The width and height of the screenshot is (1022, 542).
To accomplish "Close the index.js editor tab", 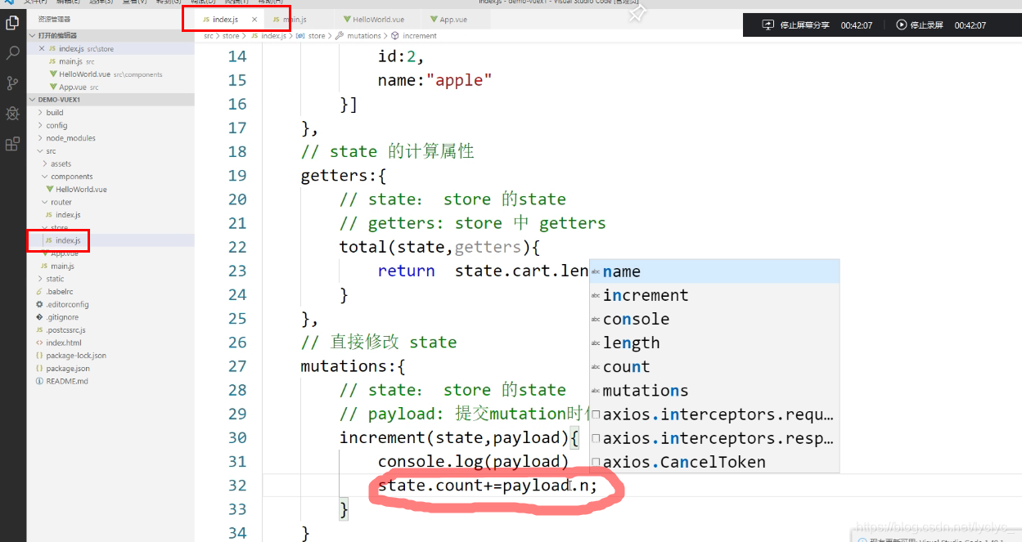I will [254, 19].
